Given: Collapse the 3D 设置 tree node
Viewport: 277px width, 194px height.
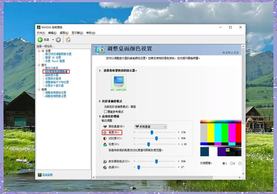Looking at the screenshot, I should tap(39, 51).
